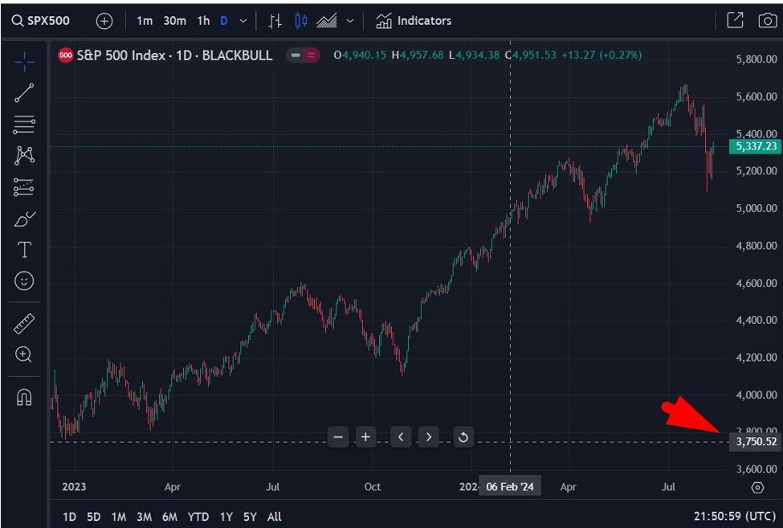Select the trend line drawing tool

point(24,92)
